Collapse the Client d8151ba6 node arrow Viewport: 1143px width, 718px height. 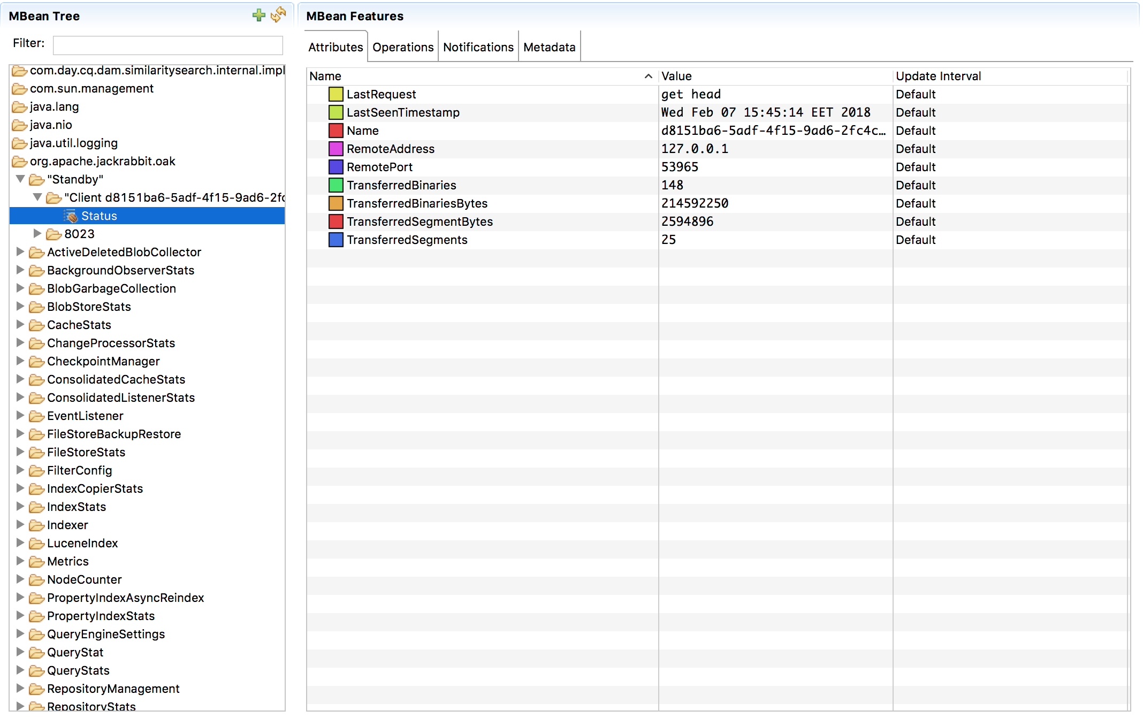tap(37, 197)
